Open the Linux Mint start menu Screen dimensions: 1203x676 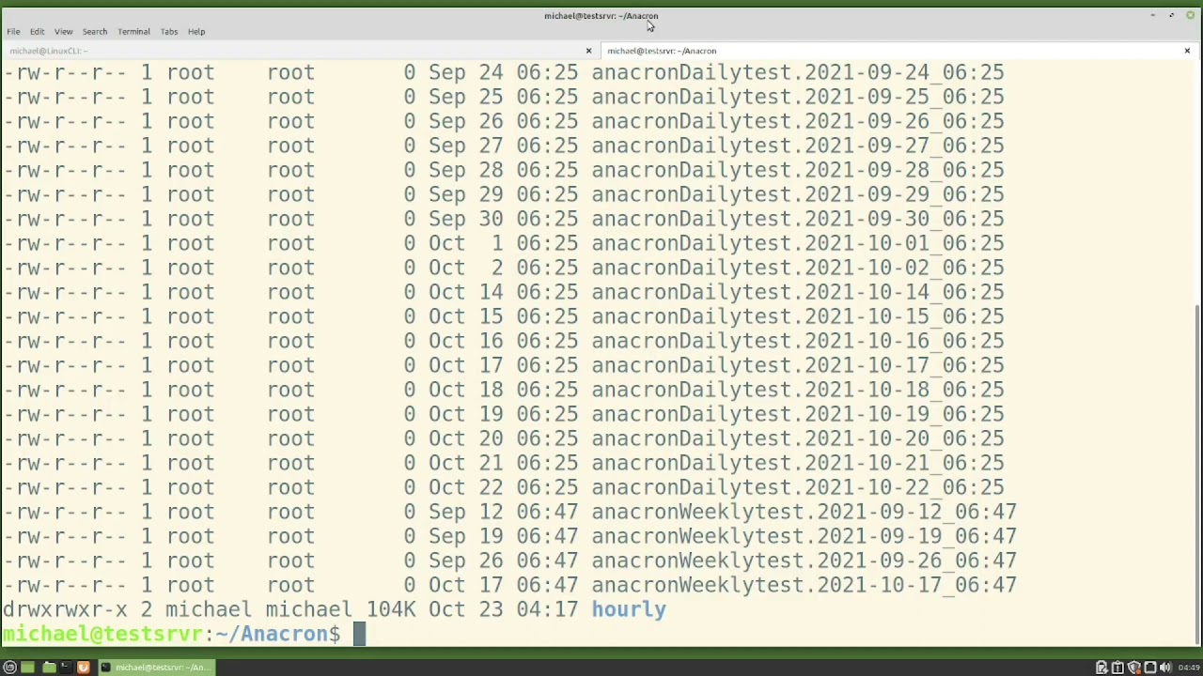click(x=9, y=668)
